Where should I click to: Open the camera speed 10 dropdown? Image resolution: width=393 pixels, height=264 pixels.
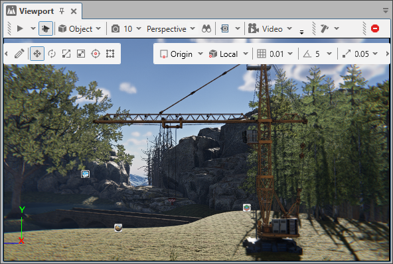click(x=139, y=28)
